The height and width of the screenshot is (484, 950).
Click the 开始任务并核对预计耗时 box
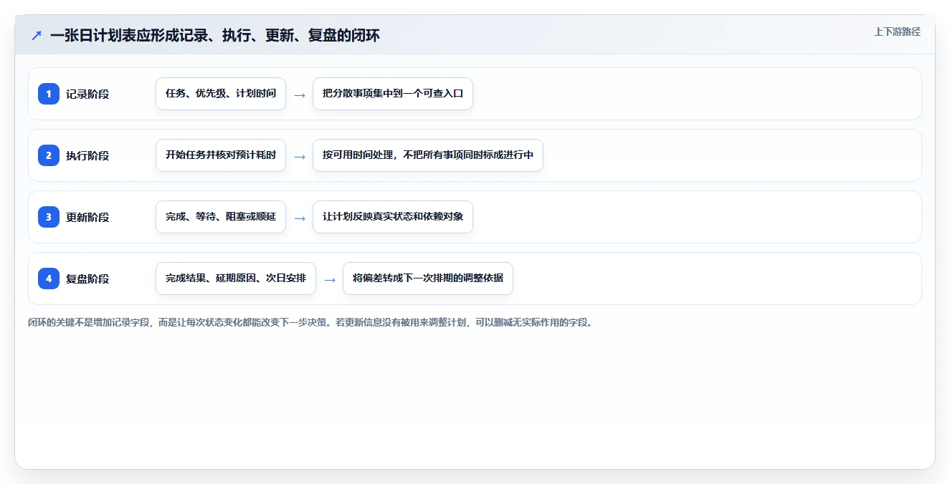click(x=221, y=155)
